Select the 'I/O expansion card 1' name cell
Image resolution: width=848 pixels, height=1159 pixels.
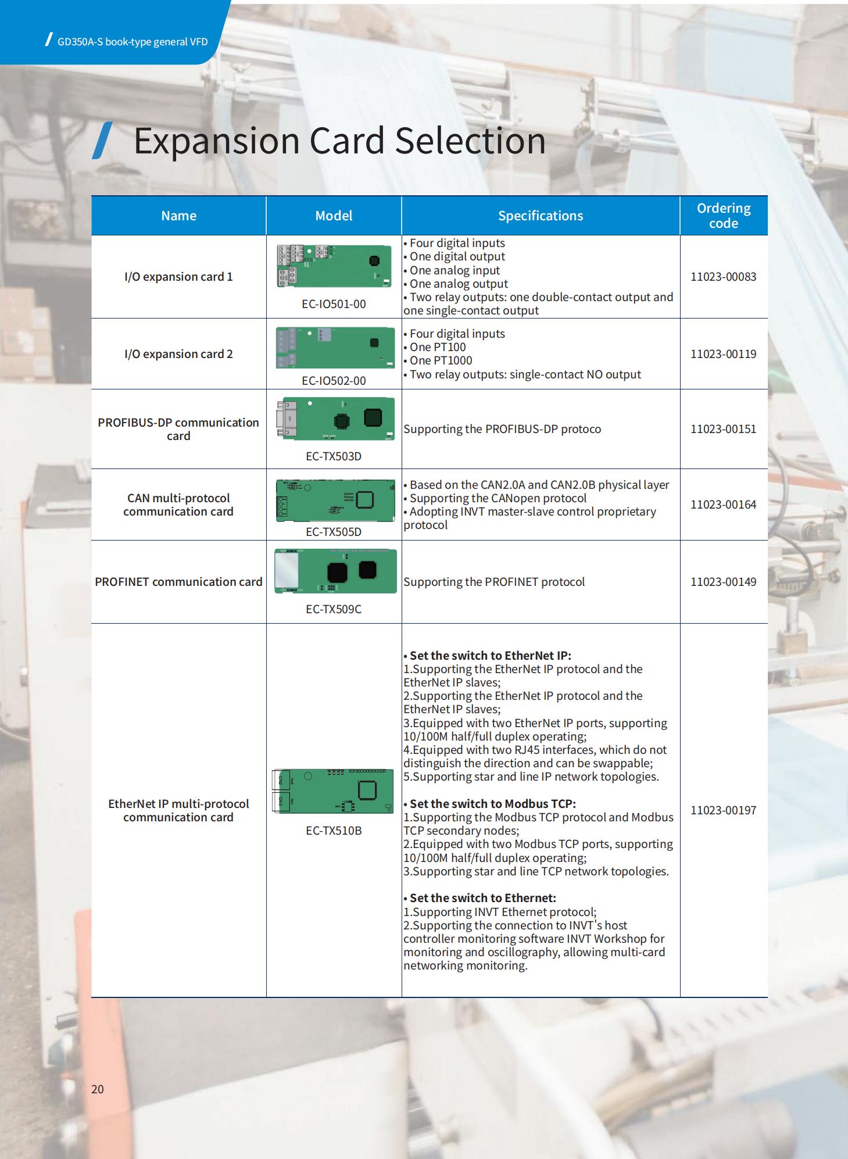178,277
